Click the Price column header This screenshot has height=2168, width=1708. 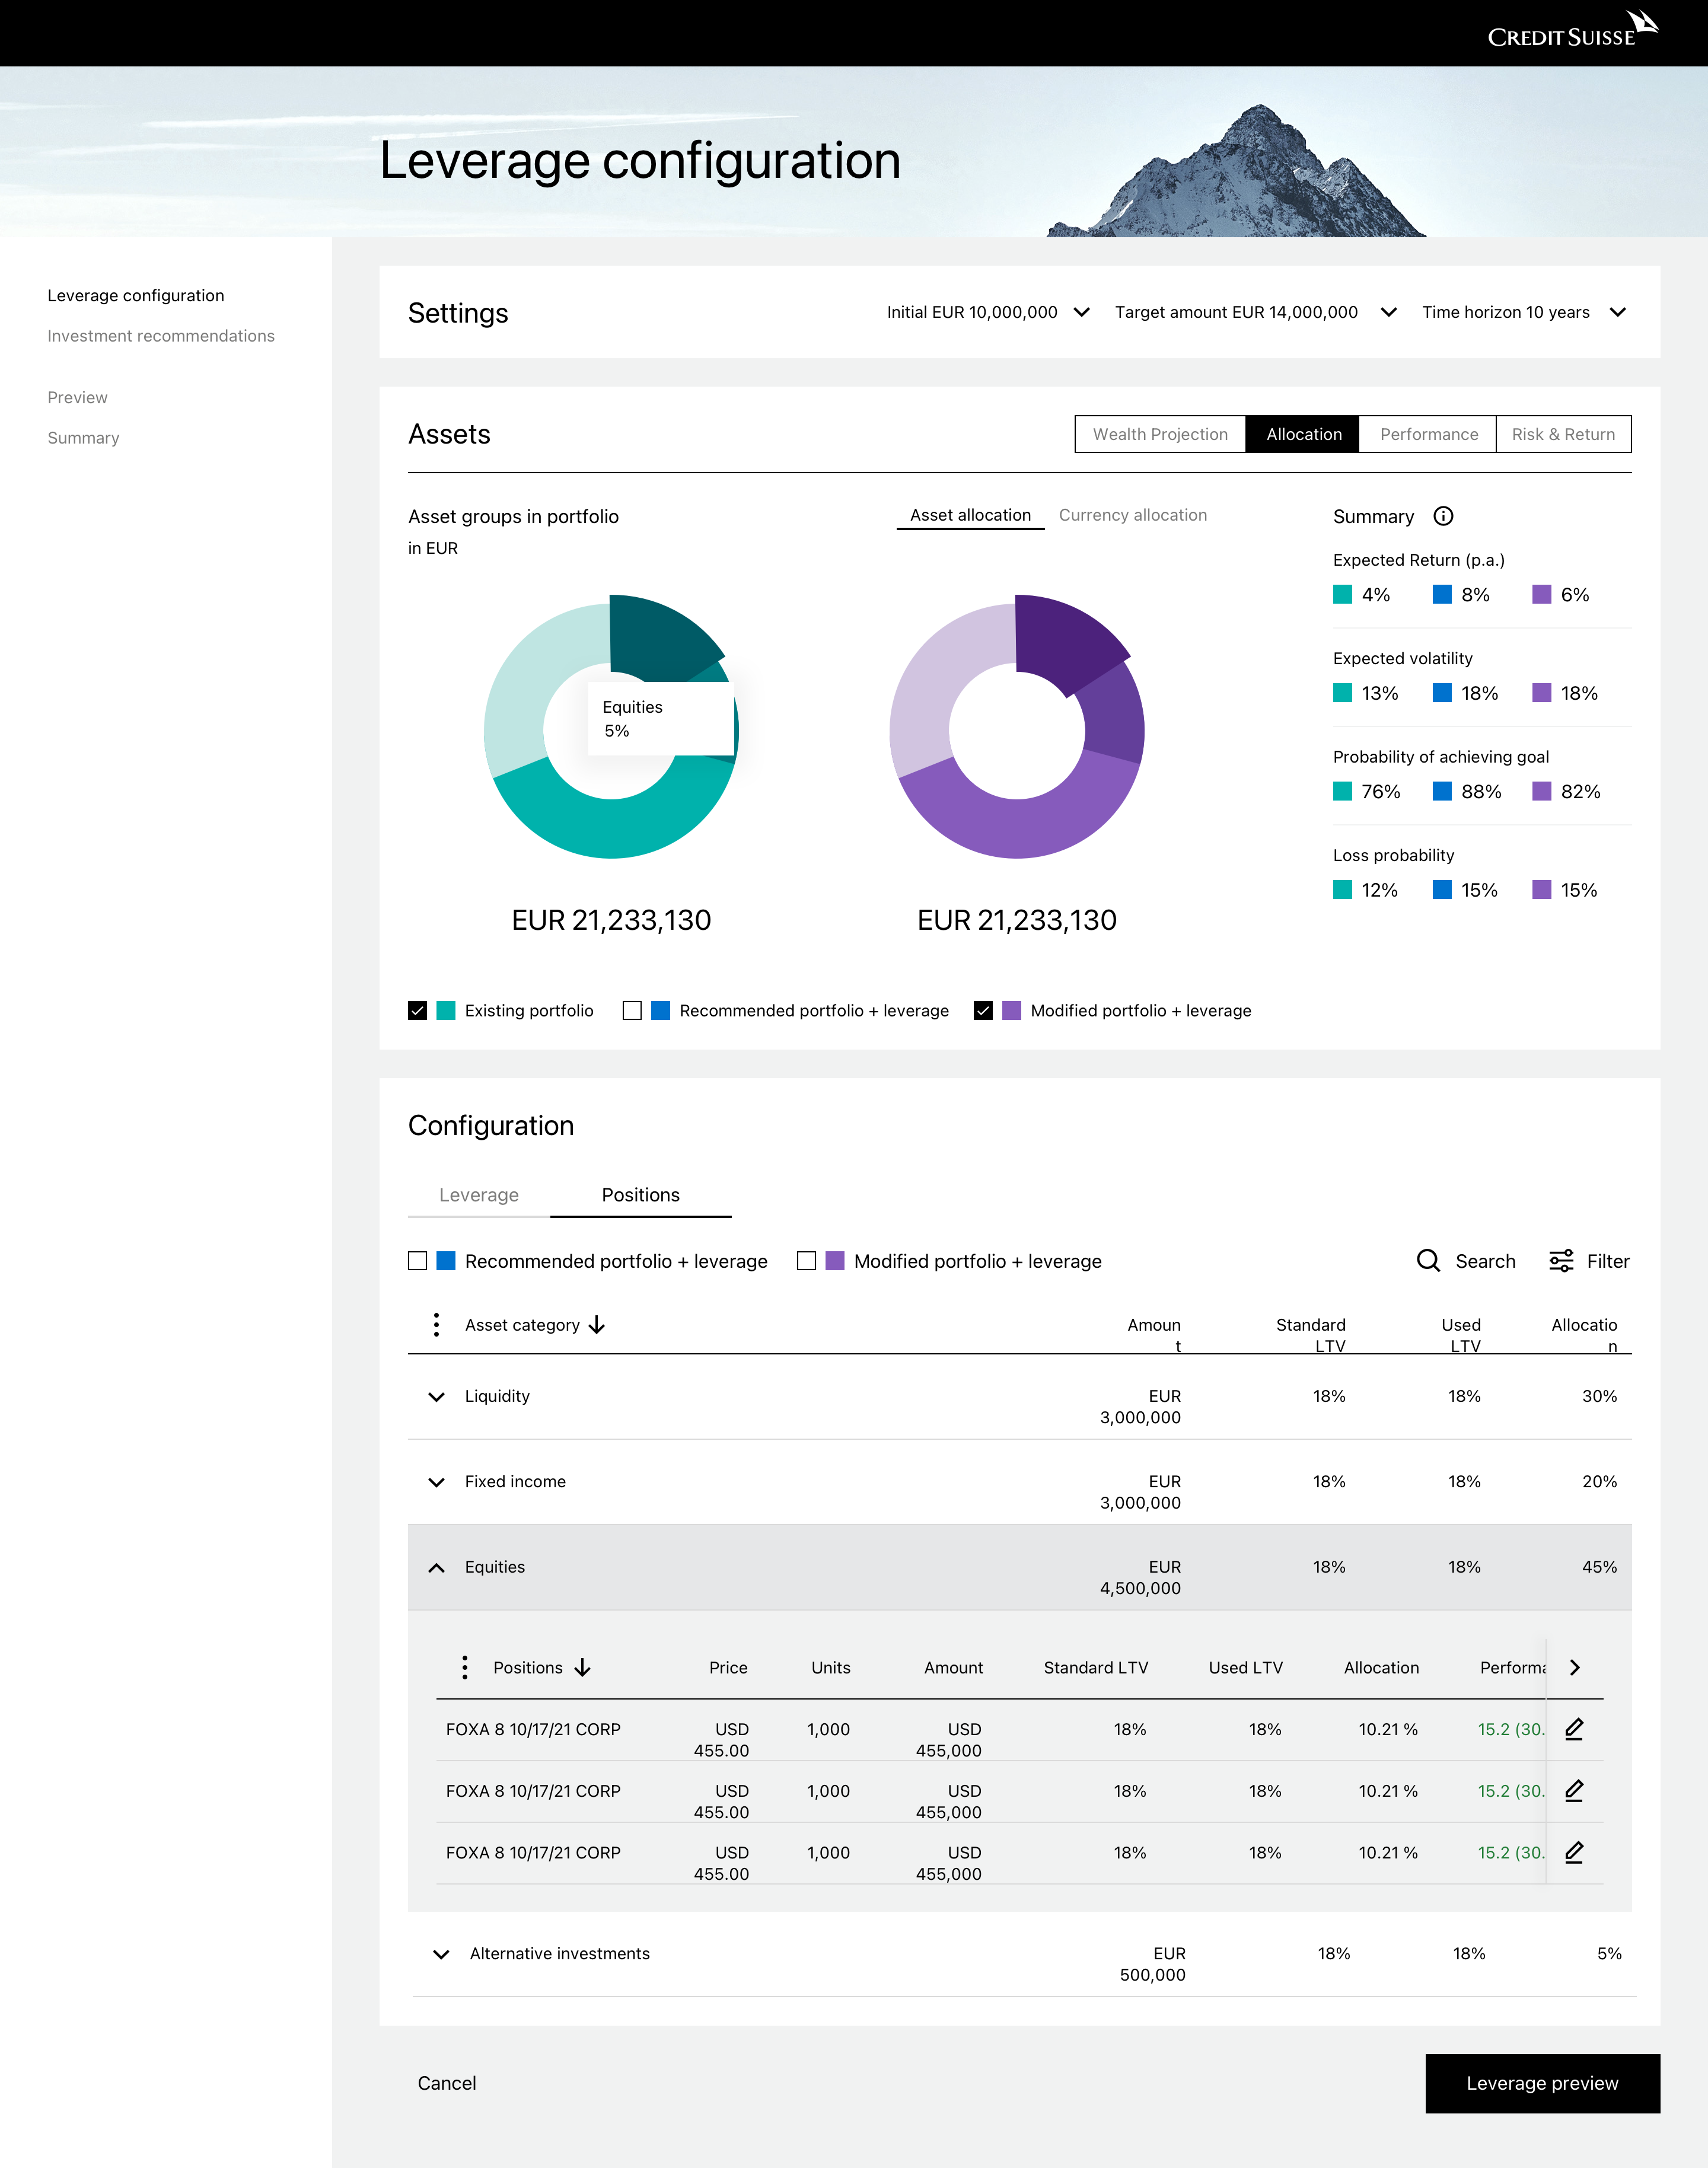pyautogui.click(x=728, y=1667)
